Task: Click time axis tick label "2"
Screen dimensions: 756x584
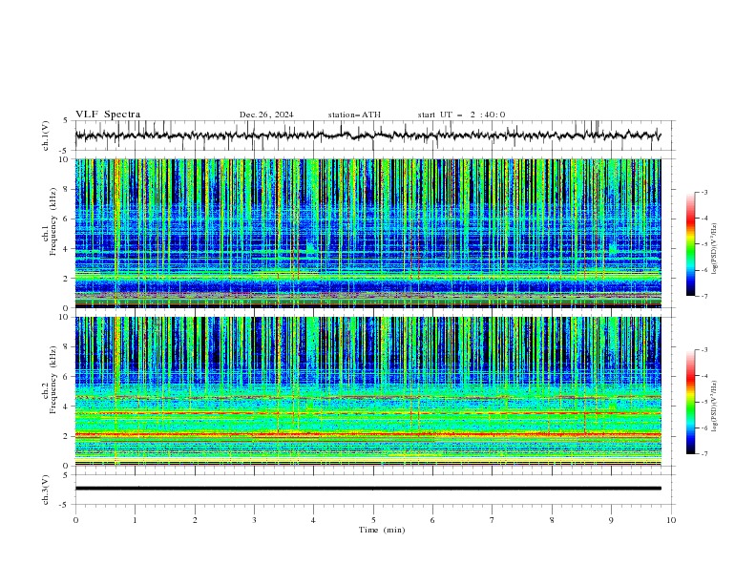Action: click(x=195, y=520)
